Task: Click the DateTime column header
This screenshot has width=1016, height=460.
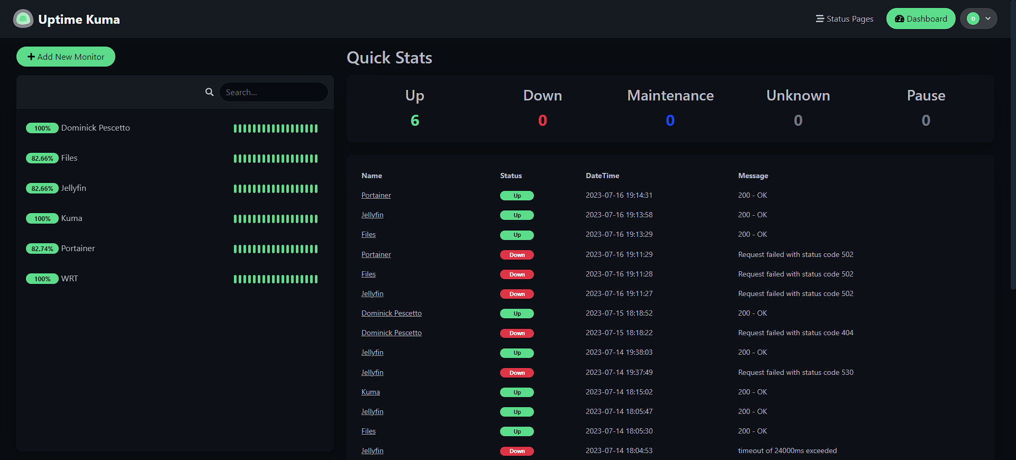Action: tap(602, 176)
